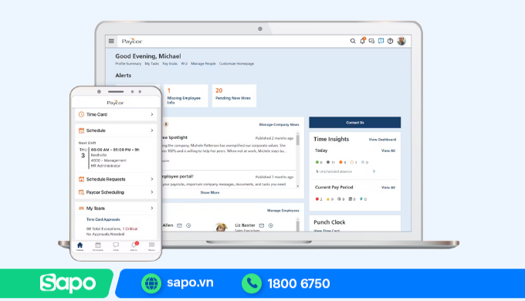Screen dimensions: 525x301
Task: Open the help question mark icon
Action: [x=391, y=41]
